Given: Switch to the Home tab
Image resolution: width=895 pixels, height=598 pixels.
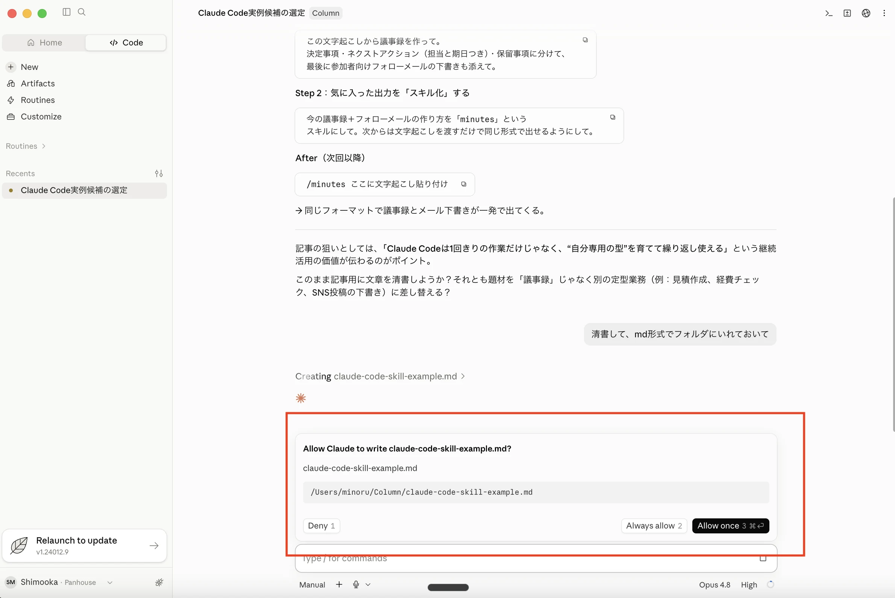Looking at the screenshot, I should click(x=44, y=43).
